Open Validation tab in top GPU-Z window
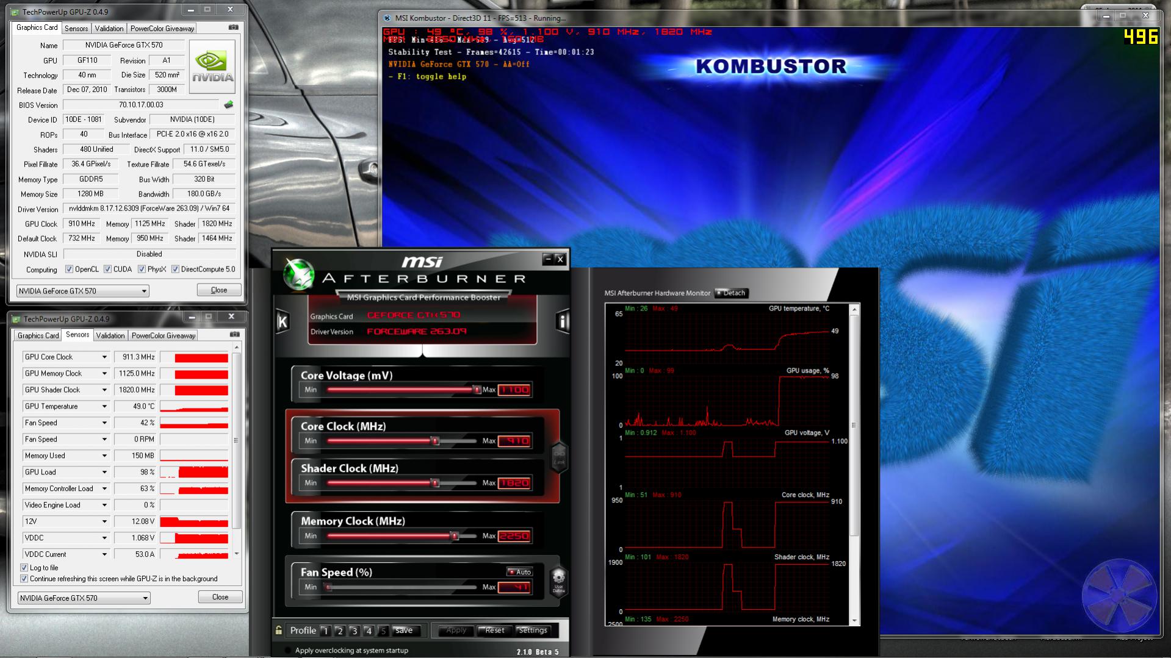 click(109, 28)
